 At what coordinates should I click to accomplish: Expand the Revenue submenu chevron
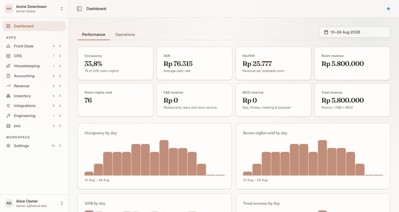coord(60,86)
